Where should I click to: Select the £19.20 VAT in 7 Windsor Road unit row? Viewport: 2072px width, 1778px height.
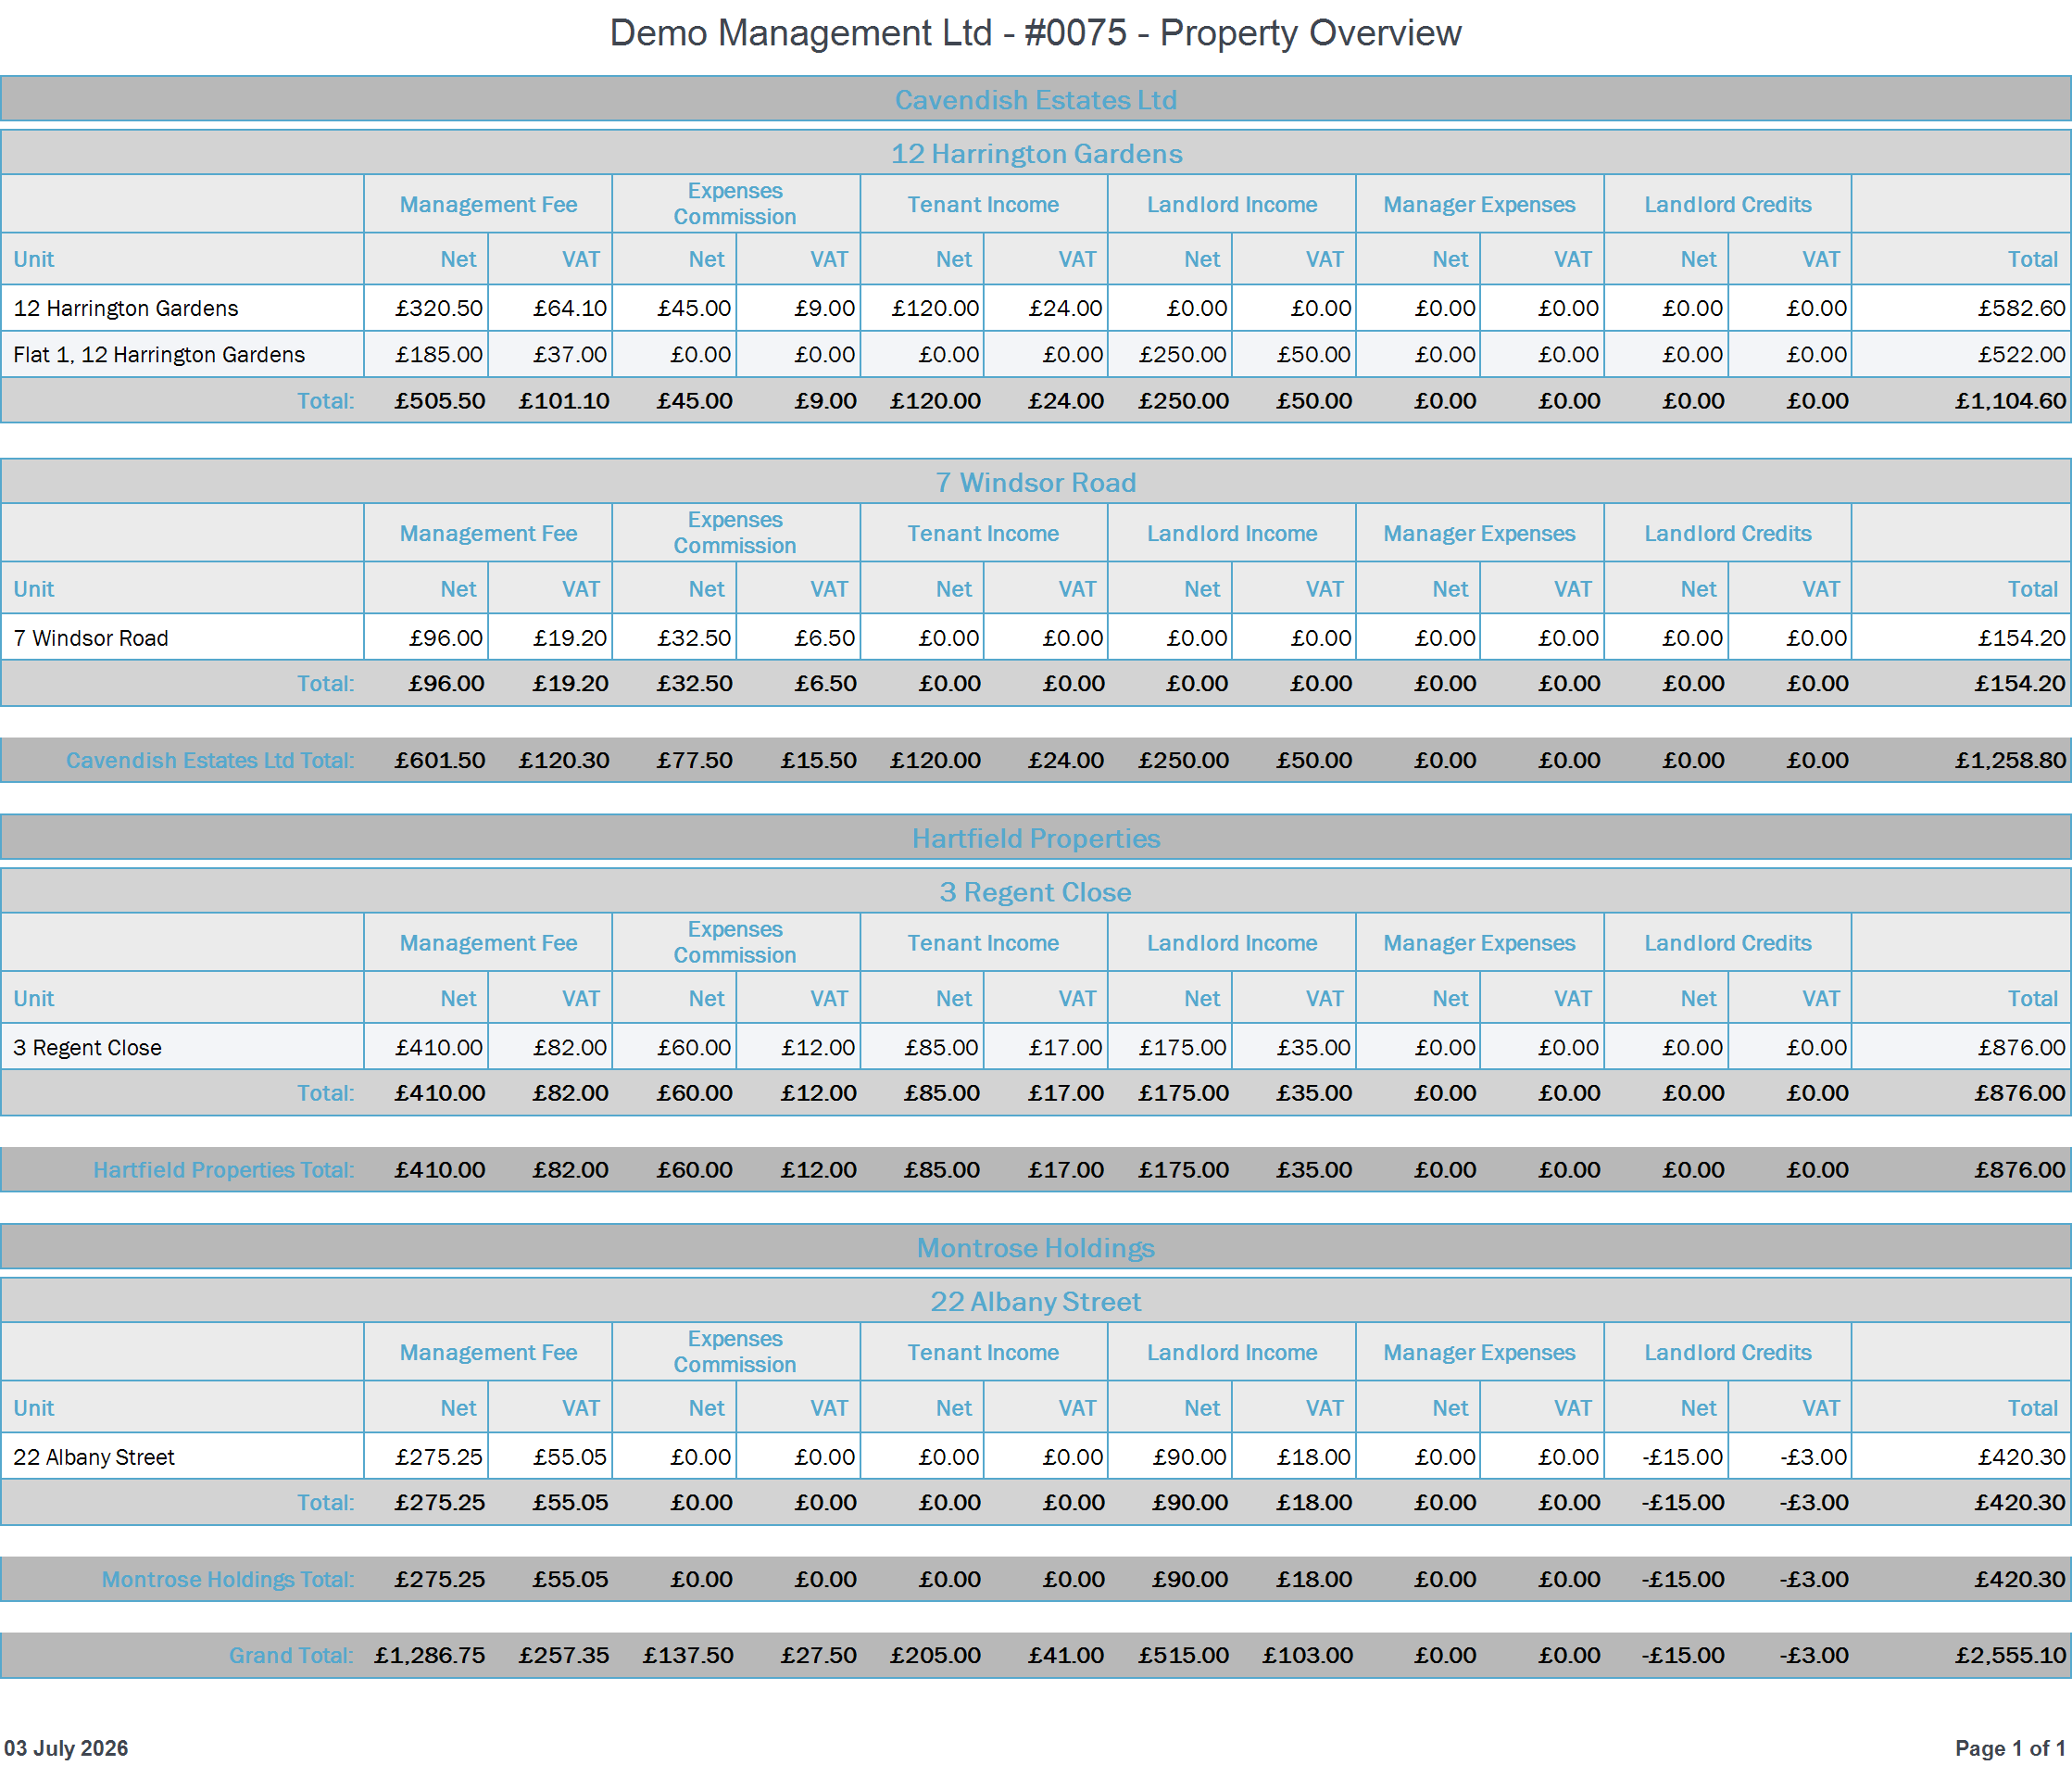pos(570,637)
